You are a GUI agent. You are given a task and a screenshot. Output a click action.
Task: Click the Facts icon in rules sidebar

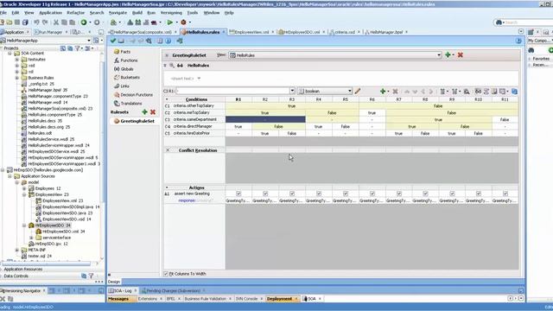pyautogui.click(x=117, y=52)
